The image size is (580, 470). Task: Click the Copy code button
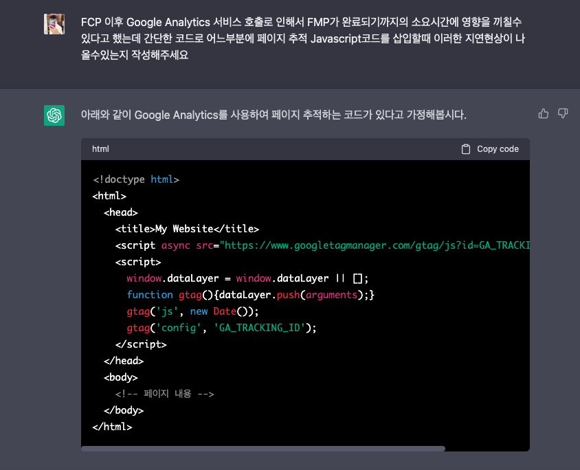[x=490, y=149]
